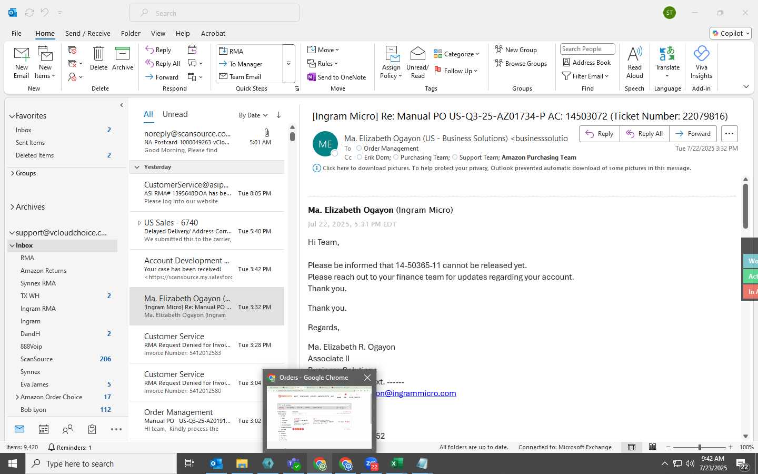Show more navigation options

click(116, 429)
